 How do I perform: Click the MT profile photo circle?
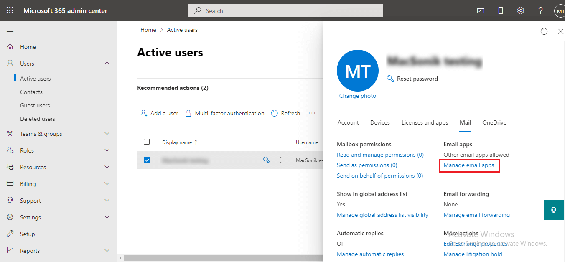[x=358, y=71]
